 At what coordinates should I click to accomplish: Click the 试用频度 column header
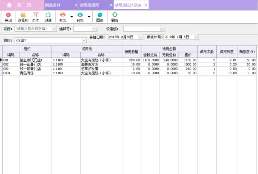227,52
